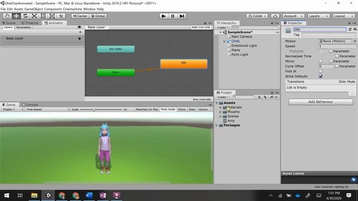The height and width of the screenshot is (201, 358).
Task: Click the Add Behaviour button
Action: pos(321,102)
